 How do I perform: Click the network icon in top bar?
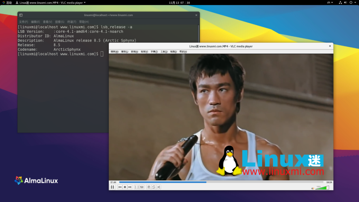click(340, 3)
